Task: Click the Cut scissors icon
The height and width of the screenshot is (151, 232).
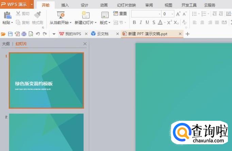Action: coord(18,14)
